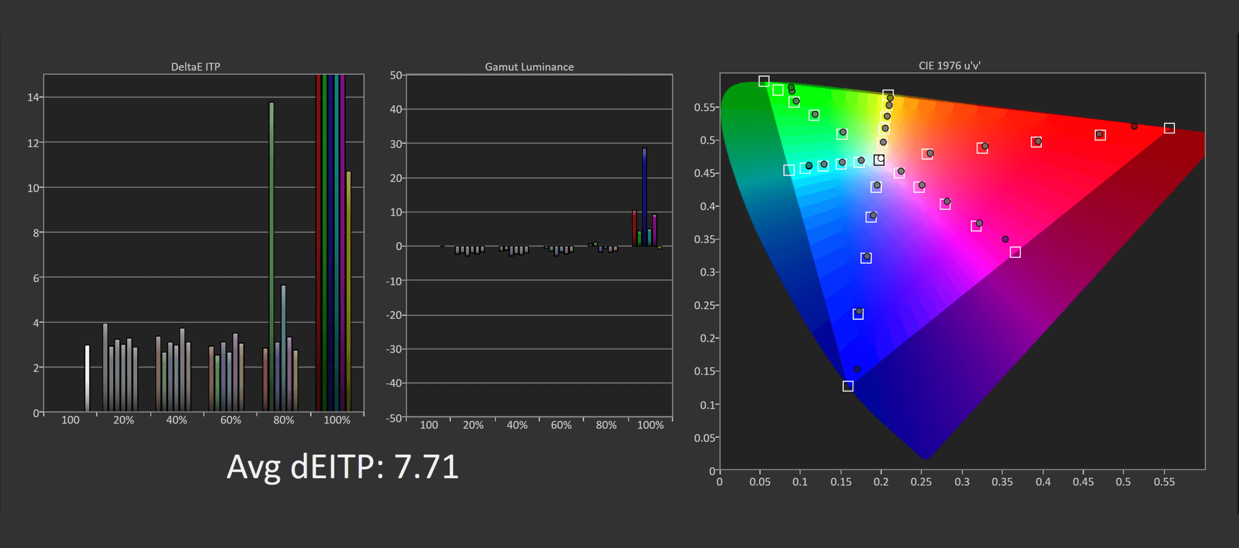Select the Avg dEITP 7.71 readout

343,466
